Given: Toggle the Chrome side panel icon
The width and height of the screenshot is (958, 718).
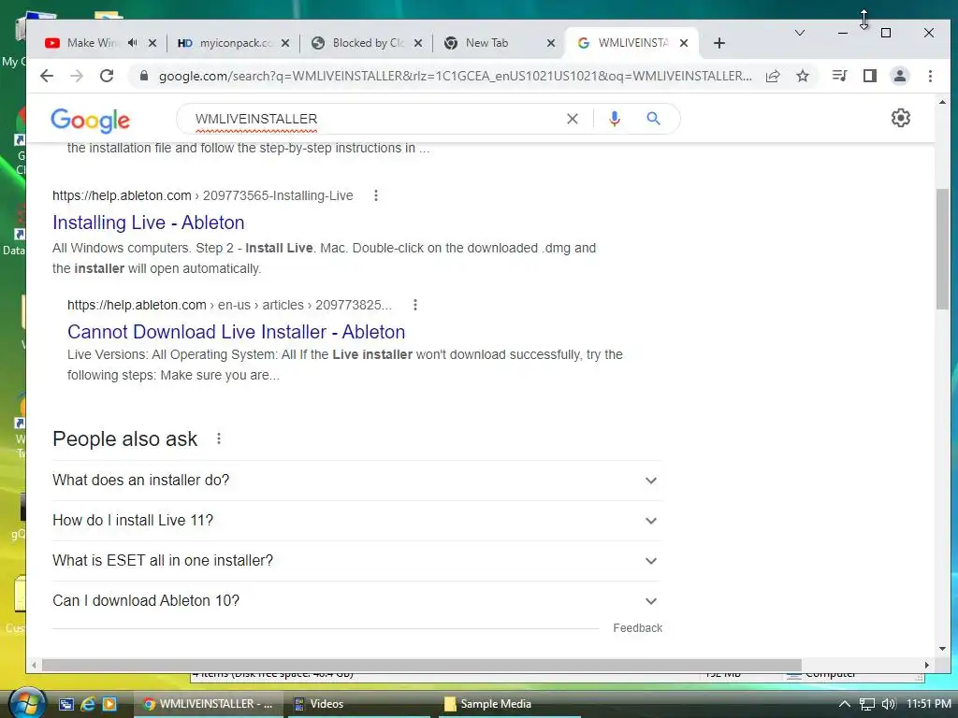Looking at the screenshot, I should (870, 76).
